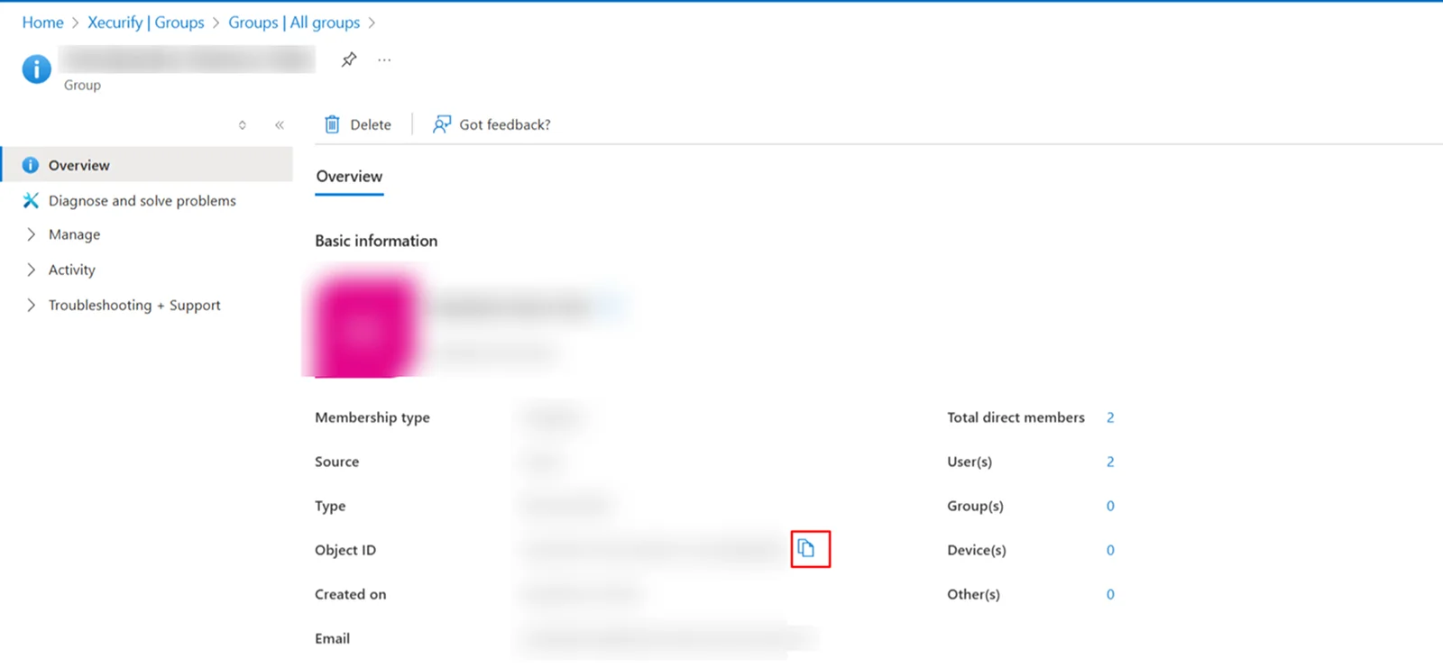Click the Got feedback person icon
The image size is (1443, 668).
click(x=441, y=124)
